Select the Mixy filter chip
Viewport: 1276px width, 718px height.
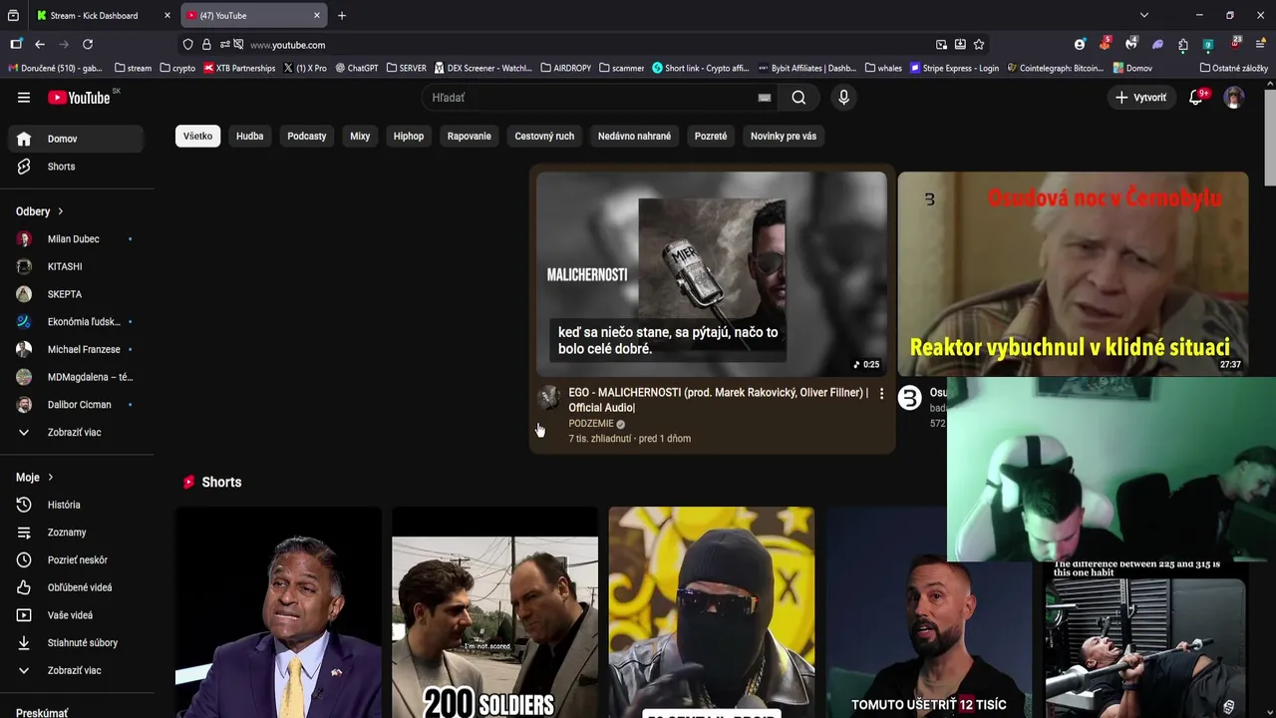coord(360,136)
